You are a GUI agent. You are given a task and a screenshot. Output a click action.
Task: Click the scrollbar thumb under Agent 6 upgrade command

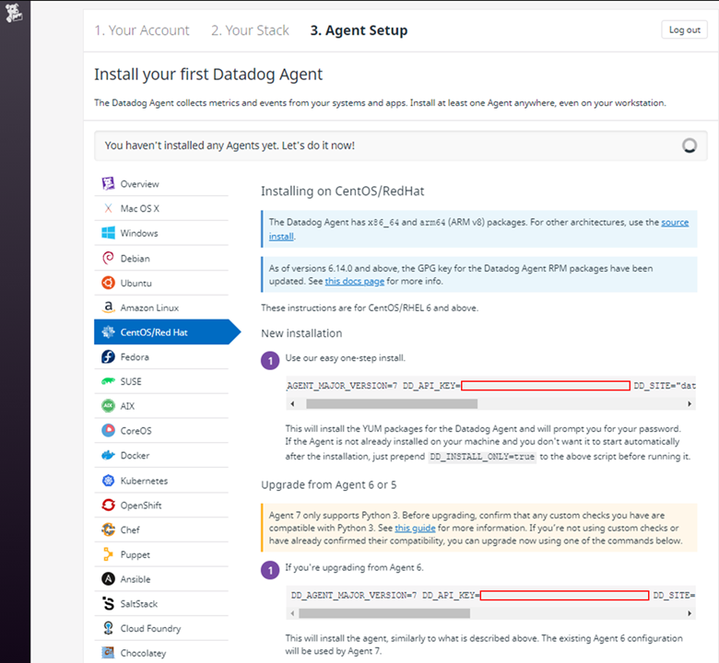point(384,613)
